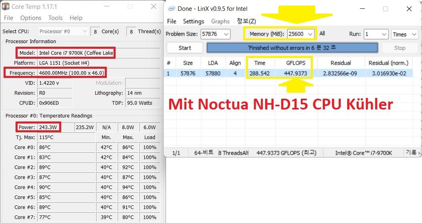The width and height of the screenshot is (422, 223).
Task: Click the Start button in LinX
Action: pyautogui.click(x=185, y=48)
